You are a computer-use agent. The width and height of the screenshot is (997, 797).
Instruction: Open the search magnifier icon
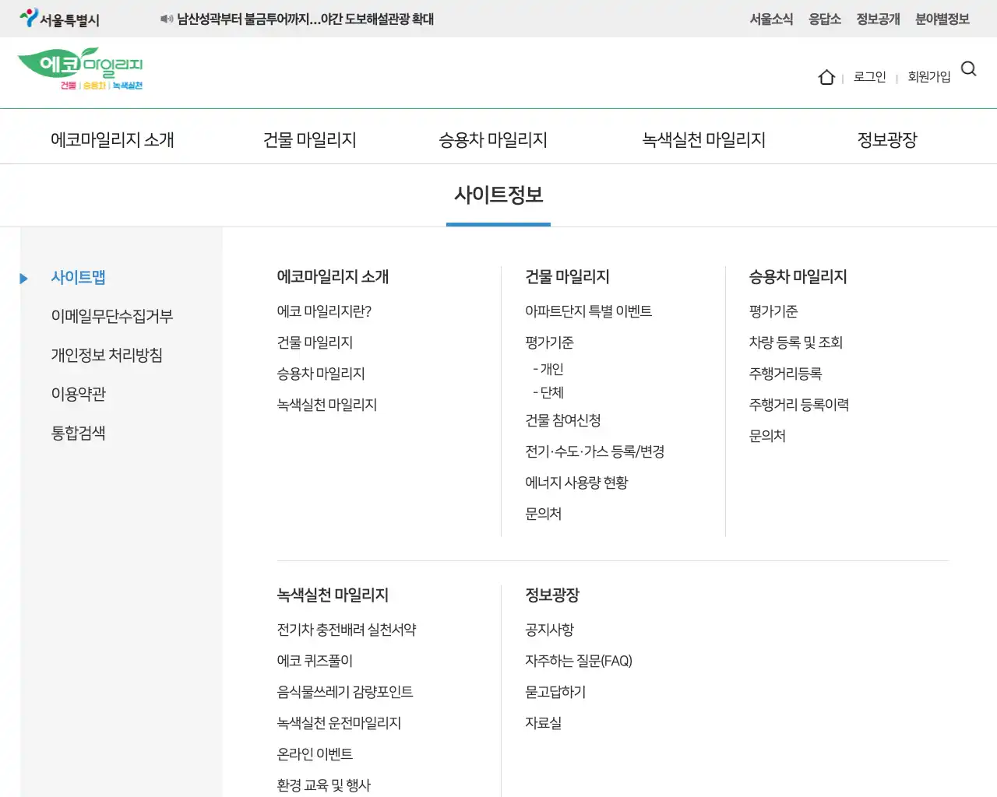pos(969,69)
